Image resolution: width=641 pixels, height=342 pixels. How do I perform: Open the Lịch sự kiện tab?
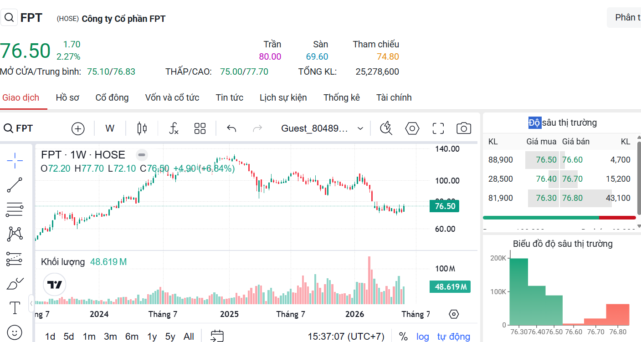point(283,97)
